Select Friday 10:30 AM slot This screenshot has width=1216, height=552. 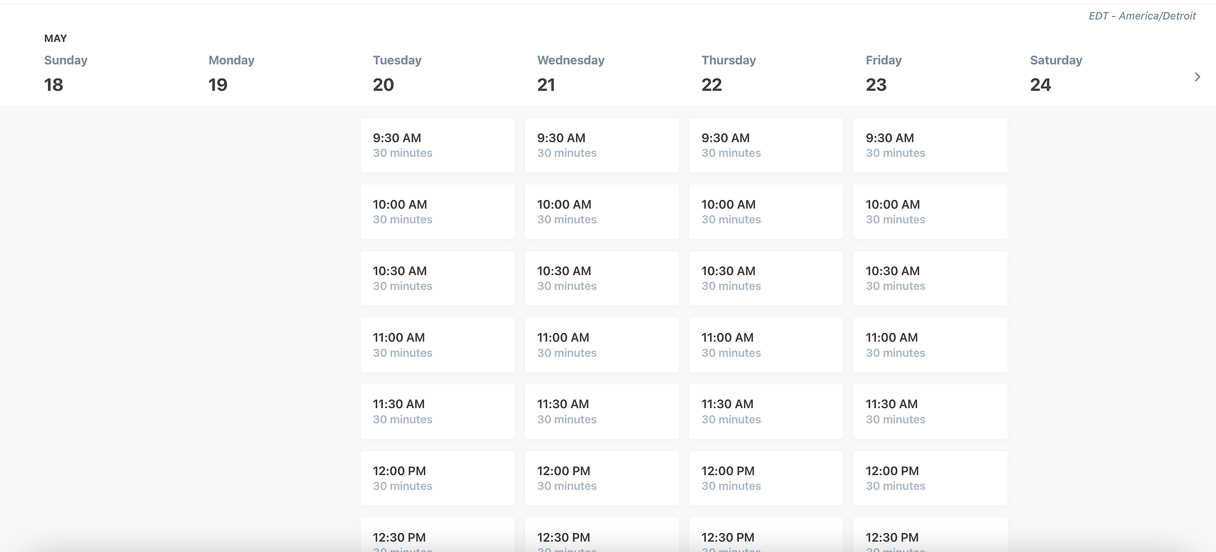pos(930,278)
